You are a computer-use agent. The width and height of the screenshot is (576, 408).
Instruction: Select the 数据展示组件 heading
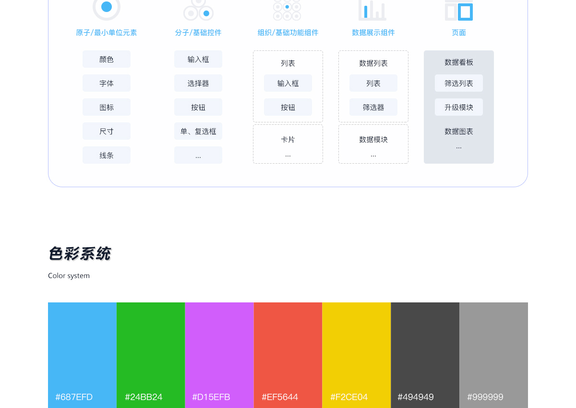pyautogui.click(x=373, y=33)
